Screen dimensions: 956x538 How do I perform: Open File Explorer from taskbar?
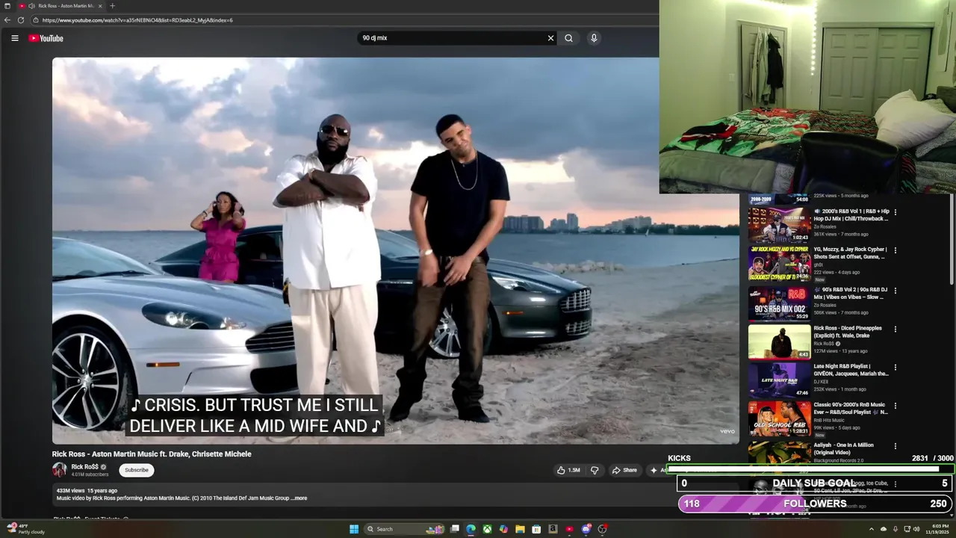520,529
